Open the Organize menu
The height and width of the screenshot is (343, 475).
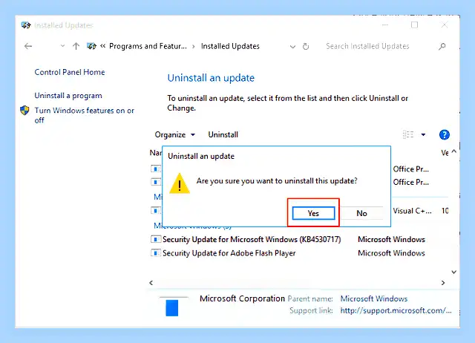tap(175, 134)
